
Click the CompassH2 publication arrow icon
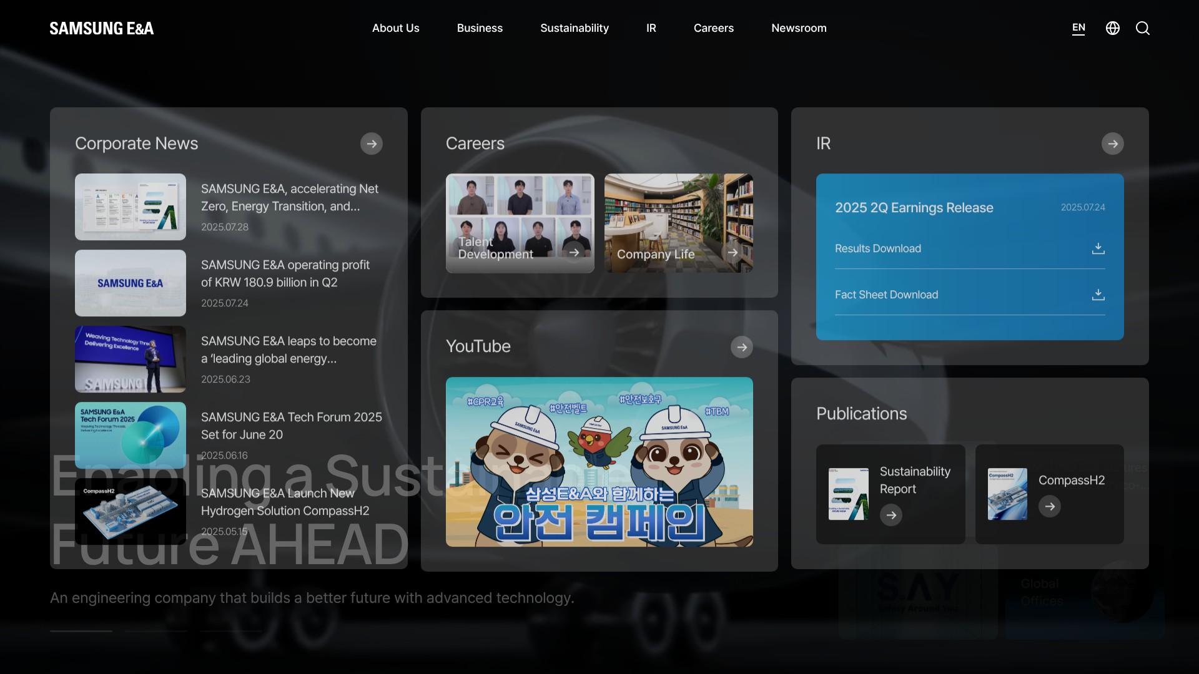click(x=1050, y=506)
